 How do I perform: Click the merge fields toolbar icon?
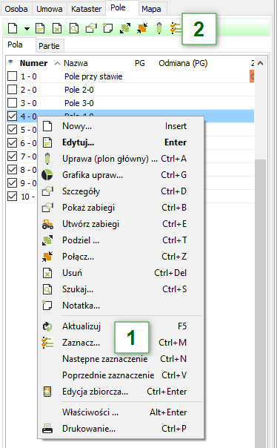pyautogui.click(x=142, y=28)
